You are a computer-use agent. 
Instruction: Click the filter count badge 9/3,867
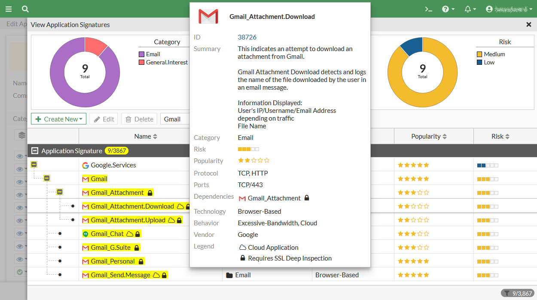pos(517,293)
